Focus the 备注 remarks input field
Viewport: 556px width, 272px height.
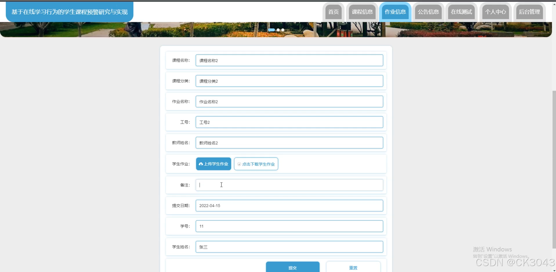289,185
